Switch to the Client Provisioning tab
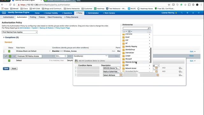Viewport: 204px width, 115px height. point(55,17)
